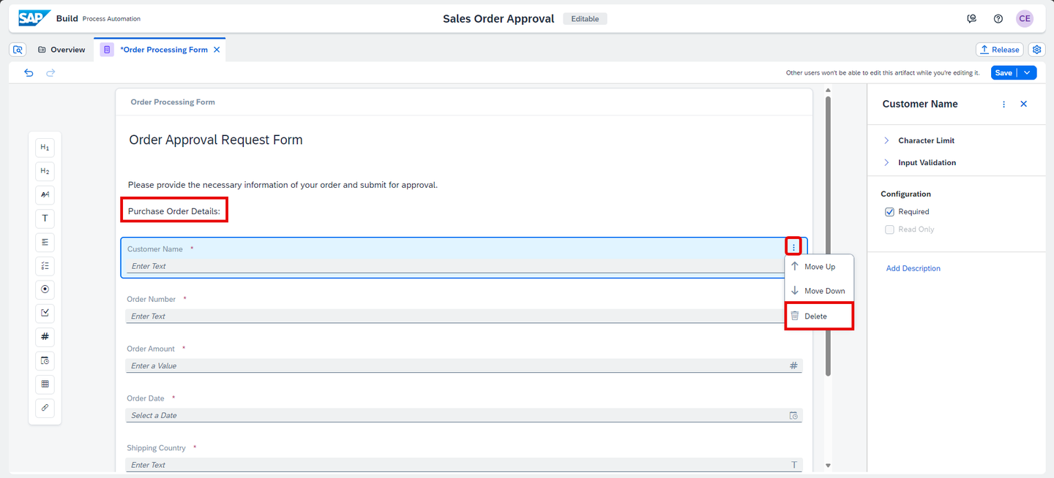Click the Sales Order Approval title

pos(498,19)
